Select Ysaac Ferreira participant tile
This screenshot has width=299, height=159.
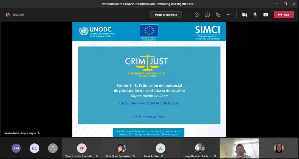coord(82,149)
